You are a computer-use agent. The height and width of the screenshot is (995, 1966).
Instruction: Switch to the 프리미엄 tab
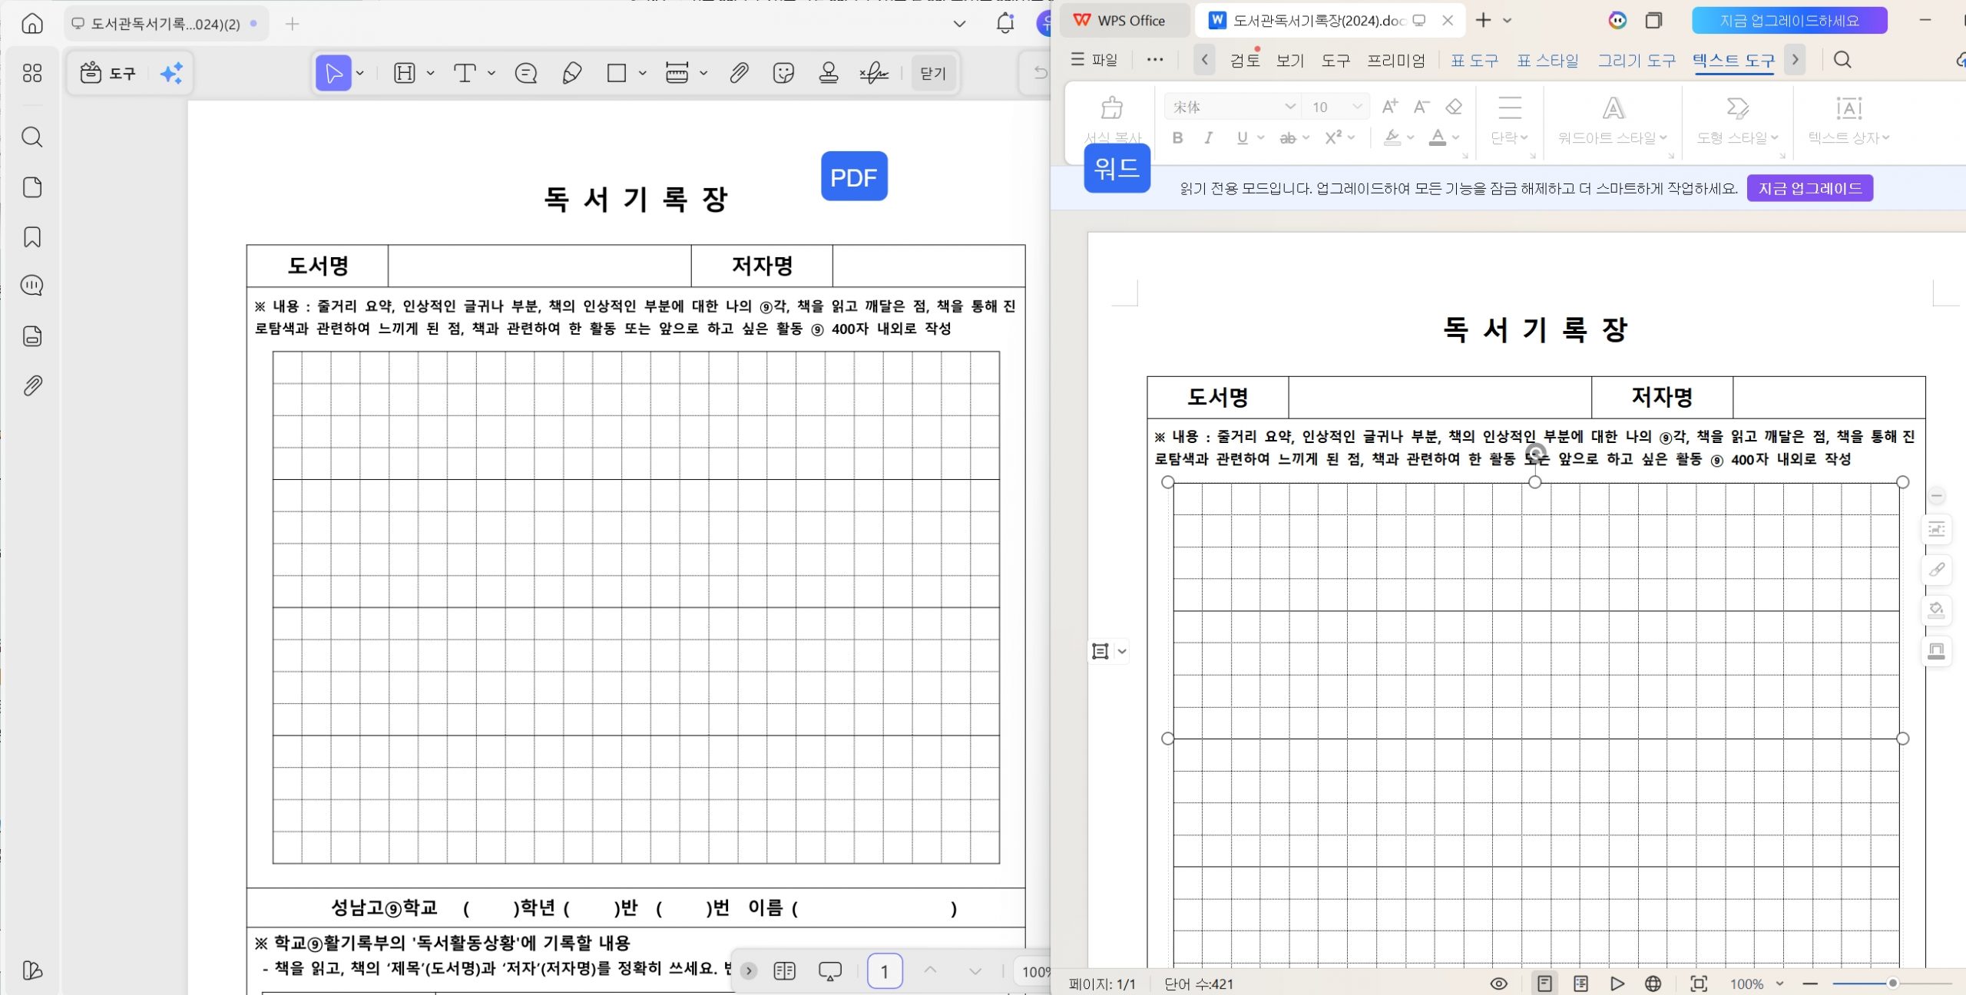tap(1395, 60)
